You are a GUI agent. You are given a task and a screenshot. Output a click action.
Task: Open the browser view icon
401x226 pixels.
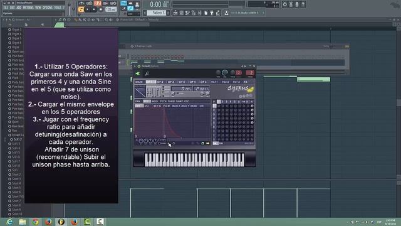(194, 13)
